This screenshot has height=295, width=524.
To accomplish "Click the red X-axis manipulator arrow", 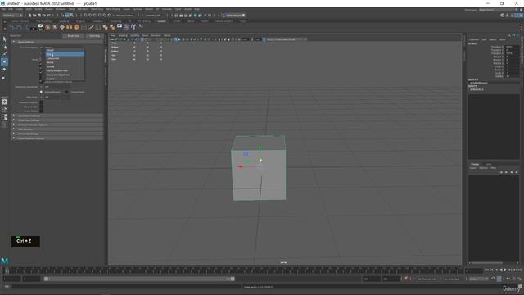I will tap(240, 166).
